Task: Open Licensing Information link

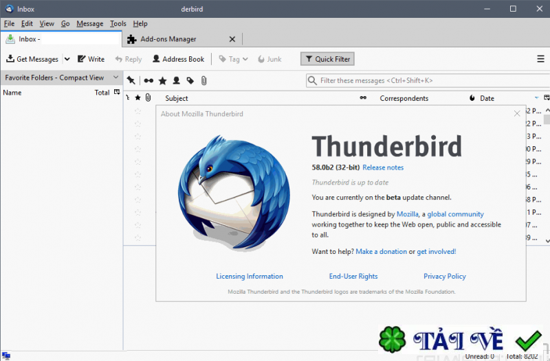Action: point(250,277)
